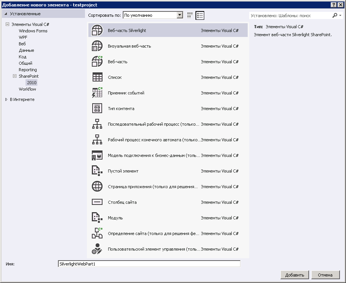This screenshot has width=346, height=283.
Task: Click the template search box
Action: point(290,16)
